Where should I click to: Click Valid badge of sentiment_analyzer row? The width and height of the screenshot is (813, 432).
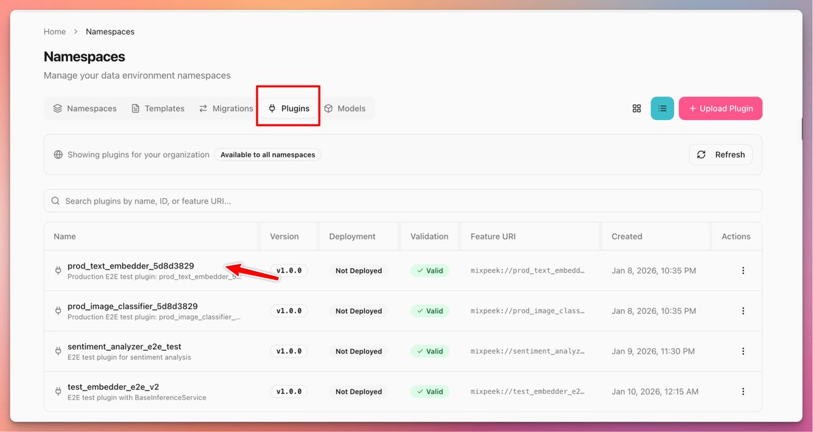click(430, 351)
